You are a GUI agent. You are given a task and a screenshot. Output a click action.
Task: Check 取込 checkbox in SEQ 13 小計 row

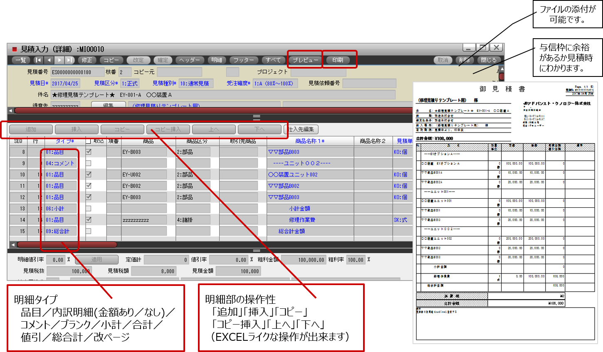[88, 208]
